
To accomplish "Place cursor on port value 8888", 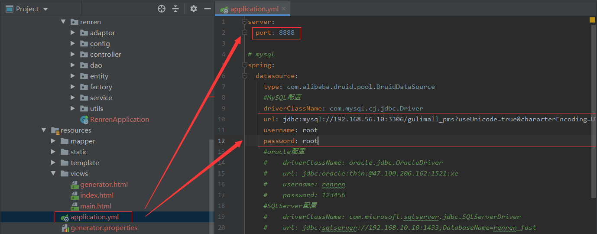I will [x=287, y=32].
